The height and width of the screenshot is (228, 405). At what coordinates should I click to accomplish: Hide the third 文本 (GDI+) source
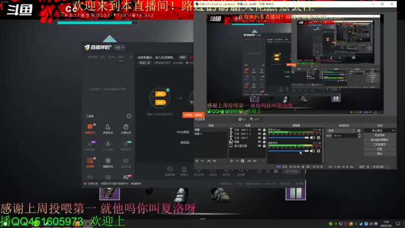pyautogui.click(x=259, y=138)
